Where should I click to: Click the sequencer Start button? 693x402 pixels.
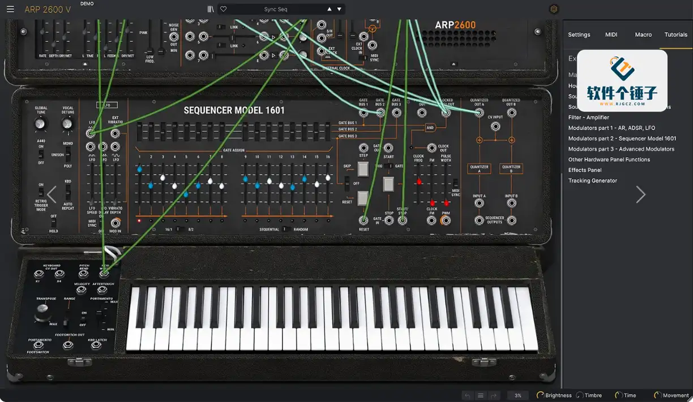pos(388,184)
